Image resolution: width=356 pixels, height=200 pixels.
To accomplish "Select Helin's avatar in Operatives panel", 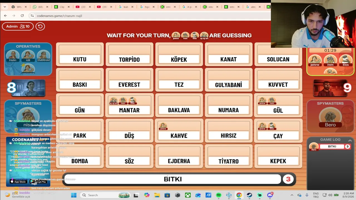I will point(13,56).
